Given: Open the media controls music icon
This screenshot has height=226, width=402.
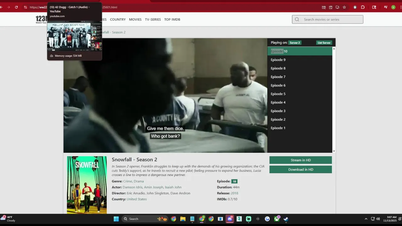Looking at the screenshot, I should click(x=386, y=7).
